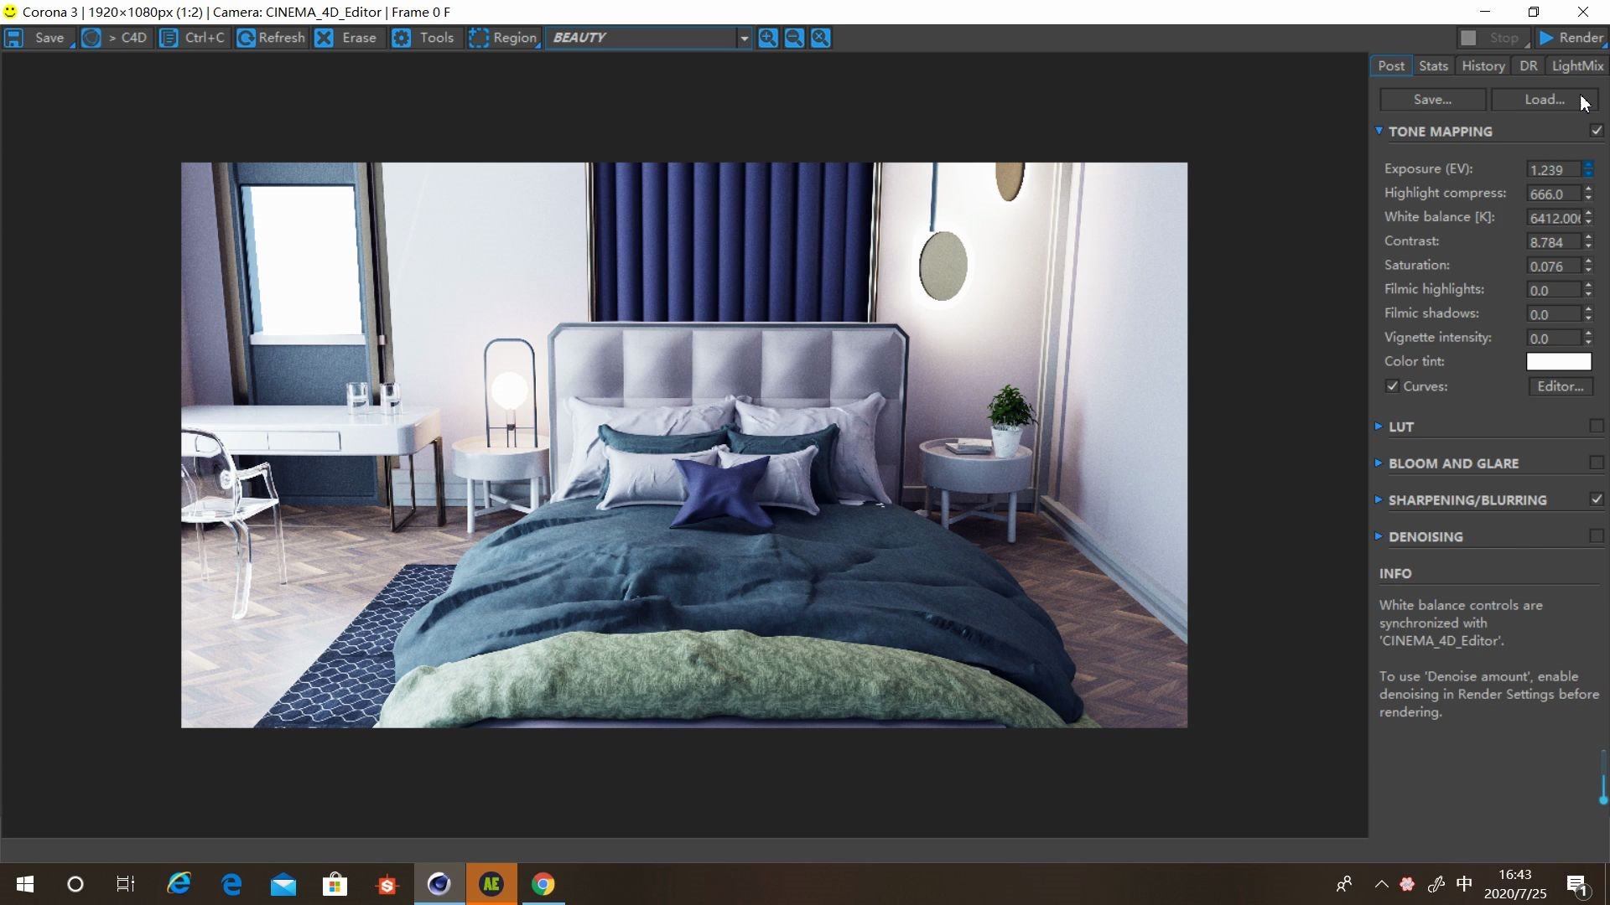
Task: Uncheck the Curves checkbox
Action: pyautogui.click(x=1393, y=386)
